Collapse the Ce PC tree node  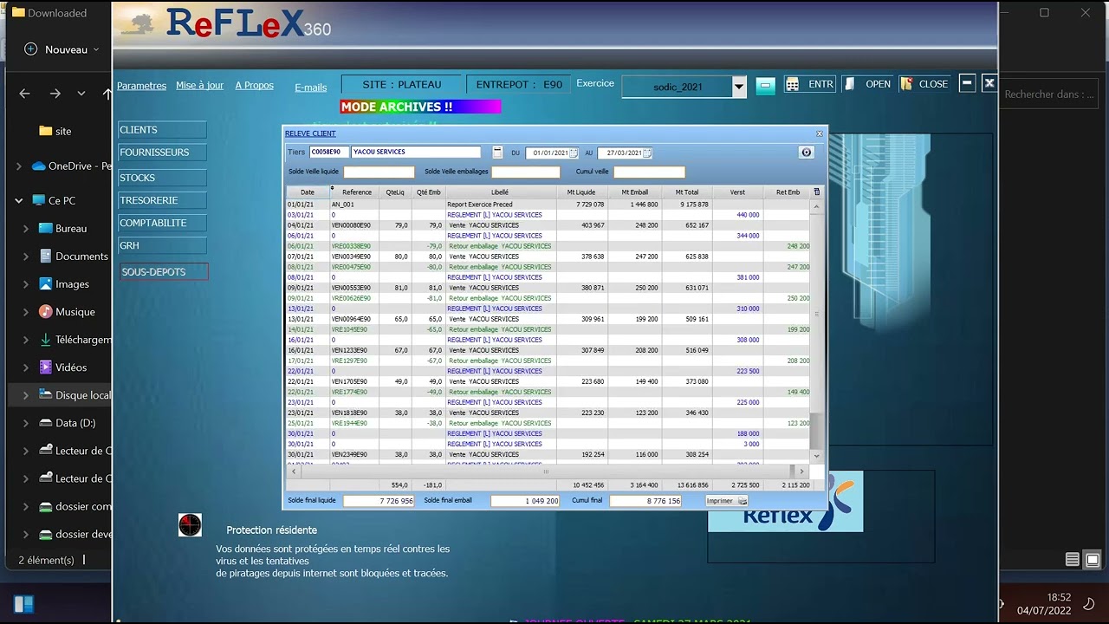(18, 200)
